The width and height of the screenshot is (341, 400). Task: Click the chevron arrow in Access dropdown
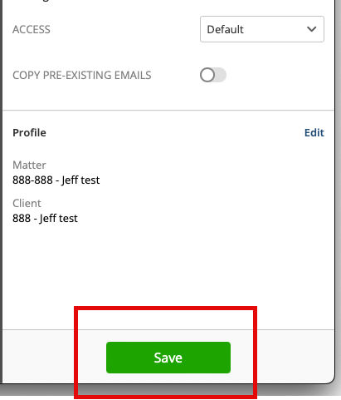312,29
